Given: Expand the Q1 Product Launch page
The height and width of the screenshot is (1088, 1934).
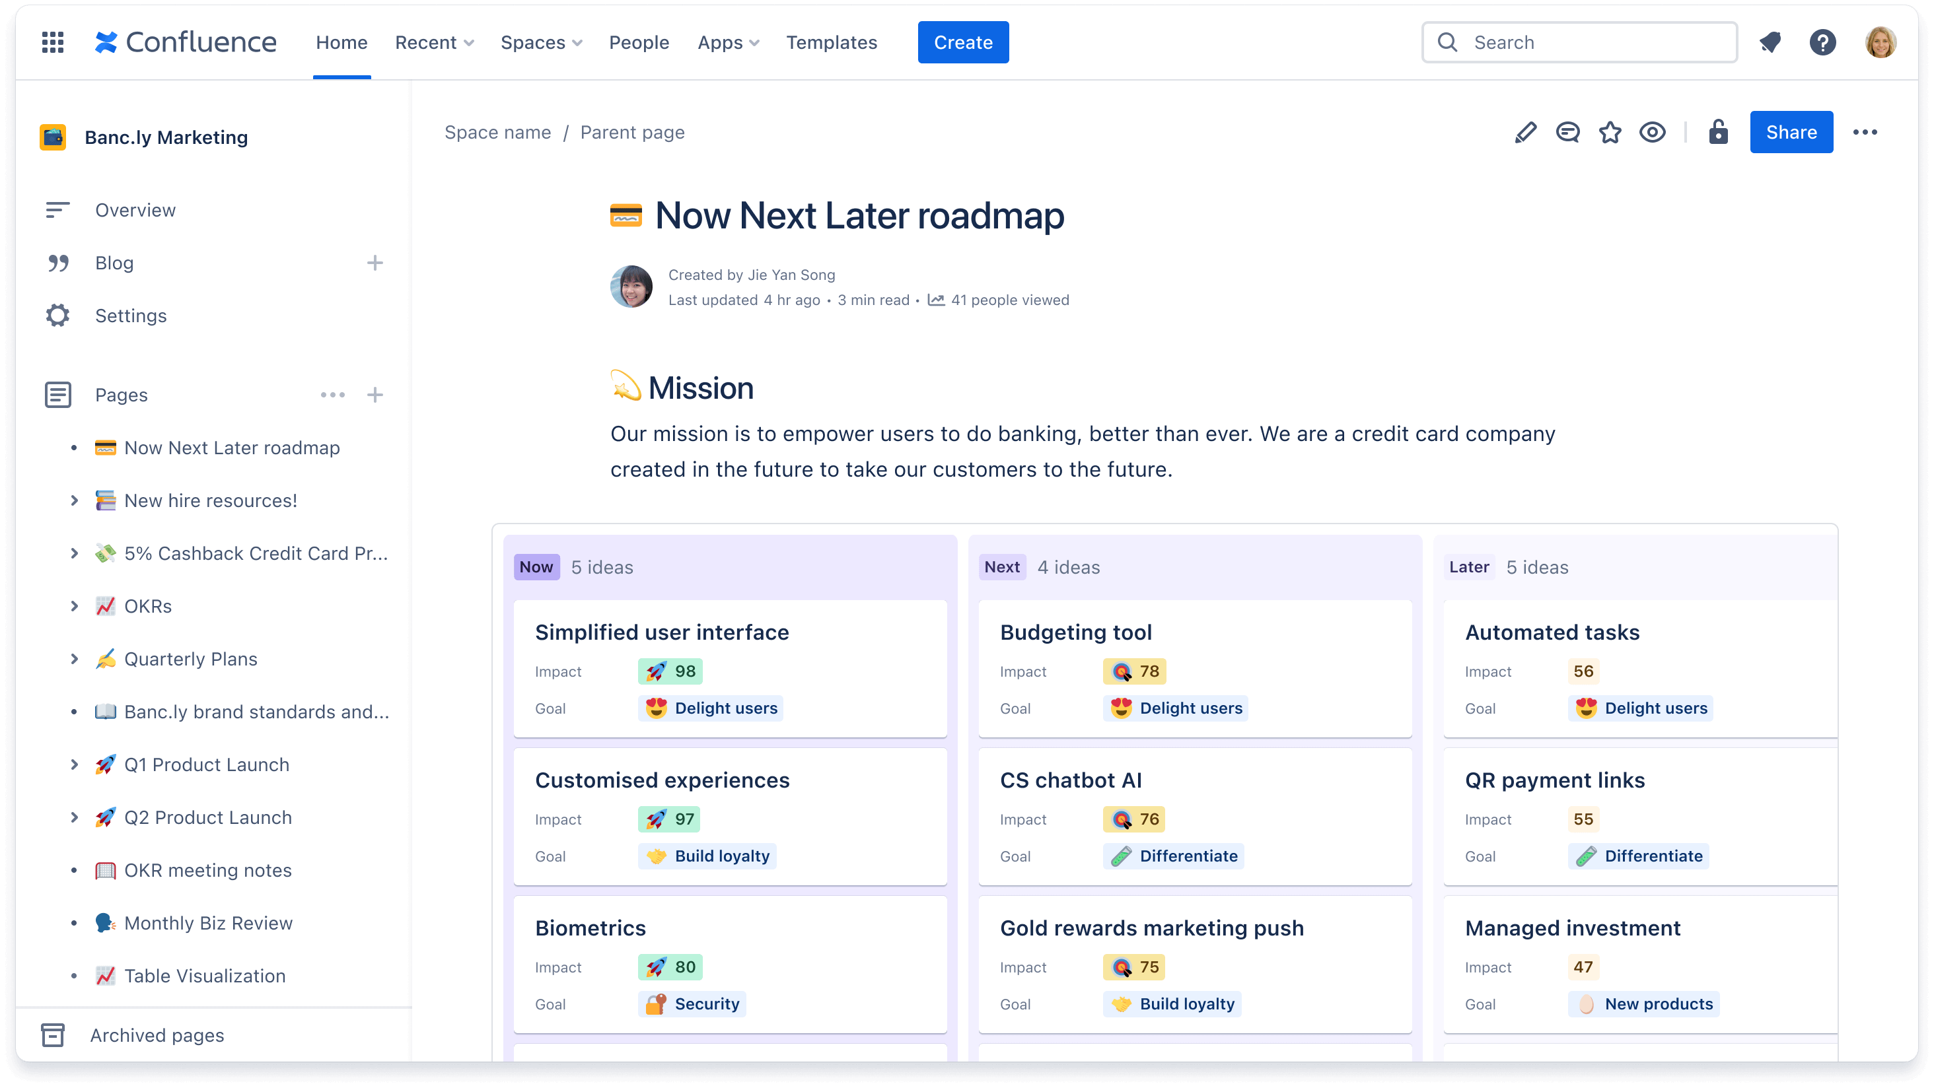Looking at the screenshot, I should click(x=75, y=764).
